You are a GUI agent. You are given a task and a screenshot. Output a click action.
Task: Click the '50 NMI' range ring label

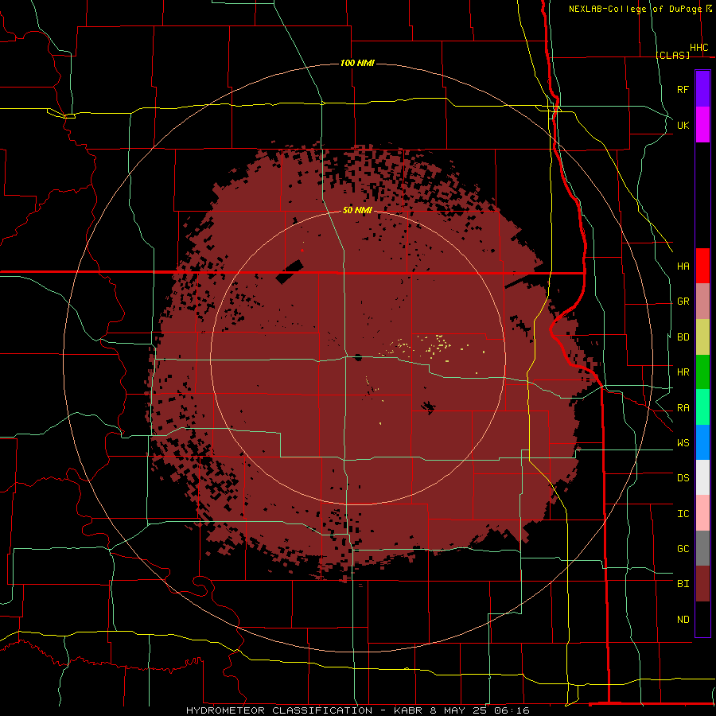point(357,210)
